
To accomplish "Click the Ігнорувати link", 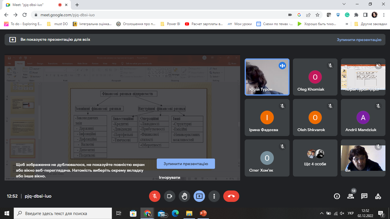I will coord(170,177).
